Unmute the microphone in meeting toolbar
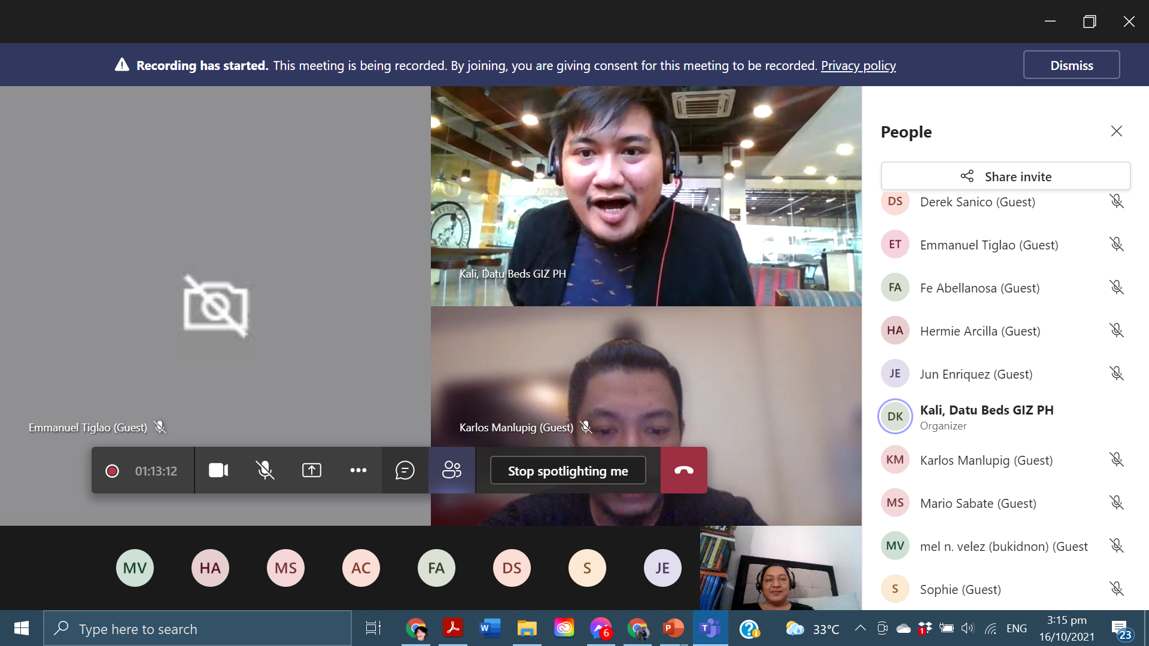This screenshot has height=646, width=1149. coord(265,471)
